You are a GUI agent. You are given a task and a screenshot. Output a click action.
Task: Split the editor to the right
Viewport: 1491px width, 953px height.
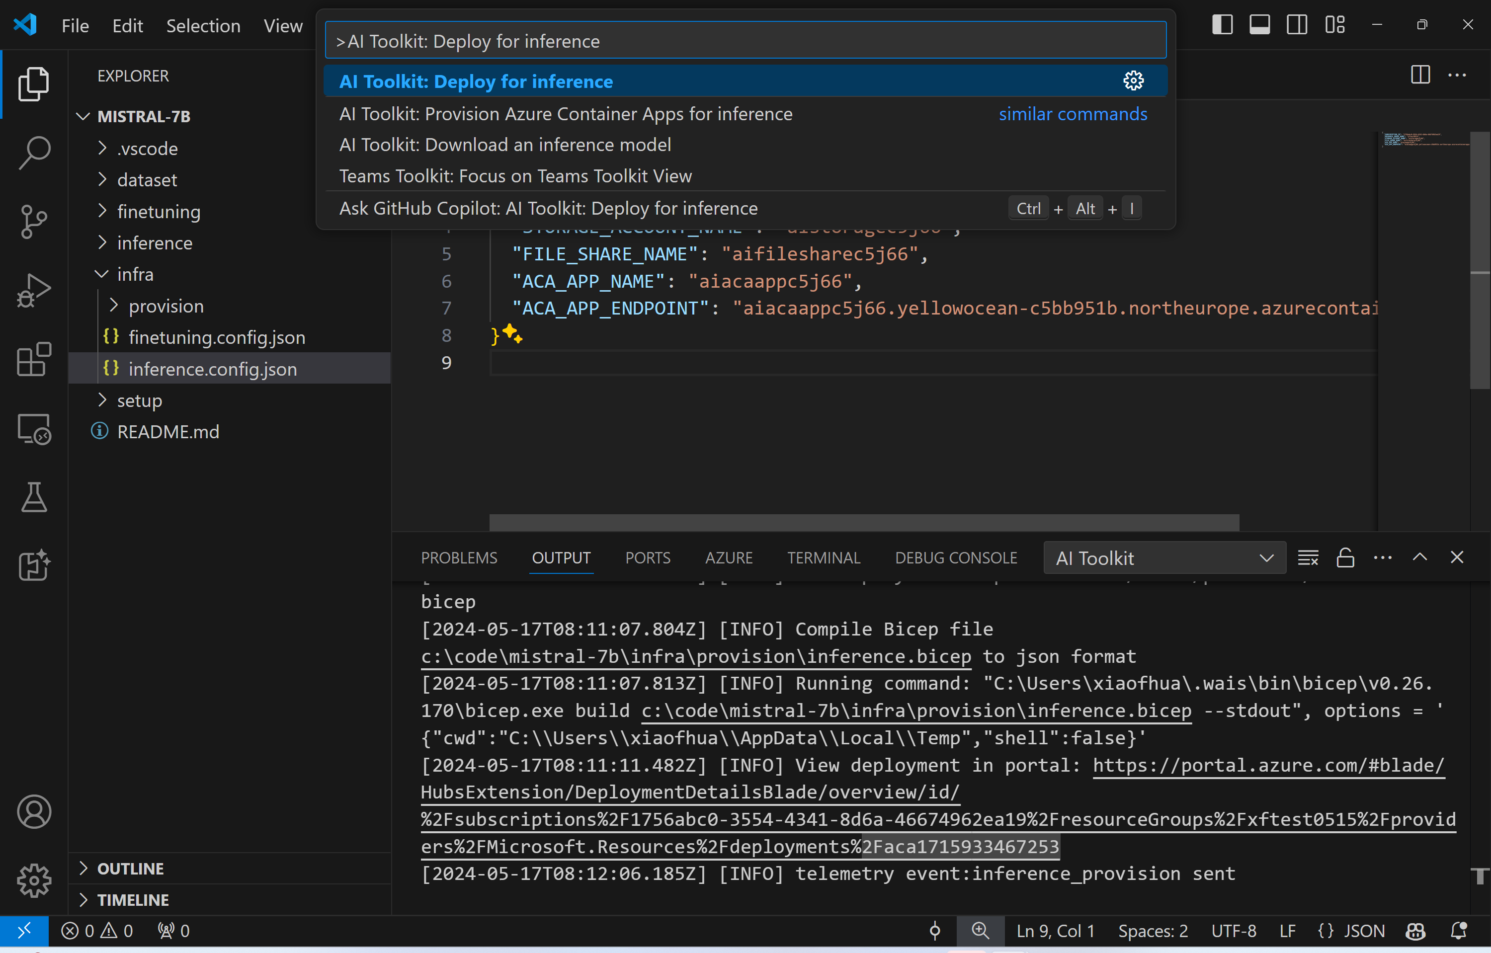pyautogui.click(x=1420, y=75)
